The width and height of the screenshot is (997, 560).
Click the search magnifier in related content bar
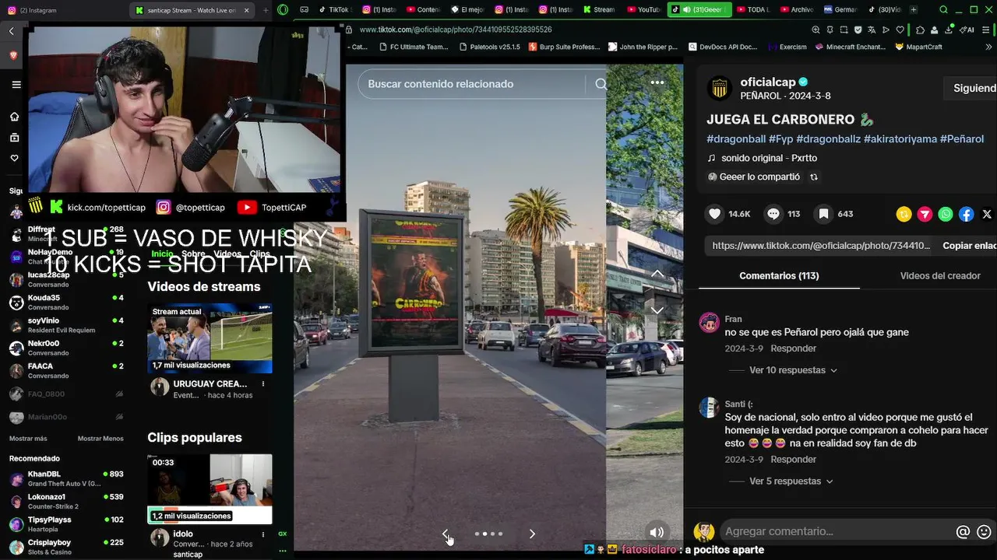(x=601, y=84)
